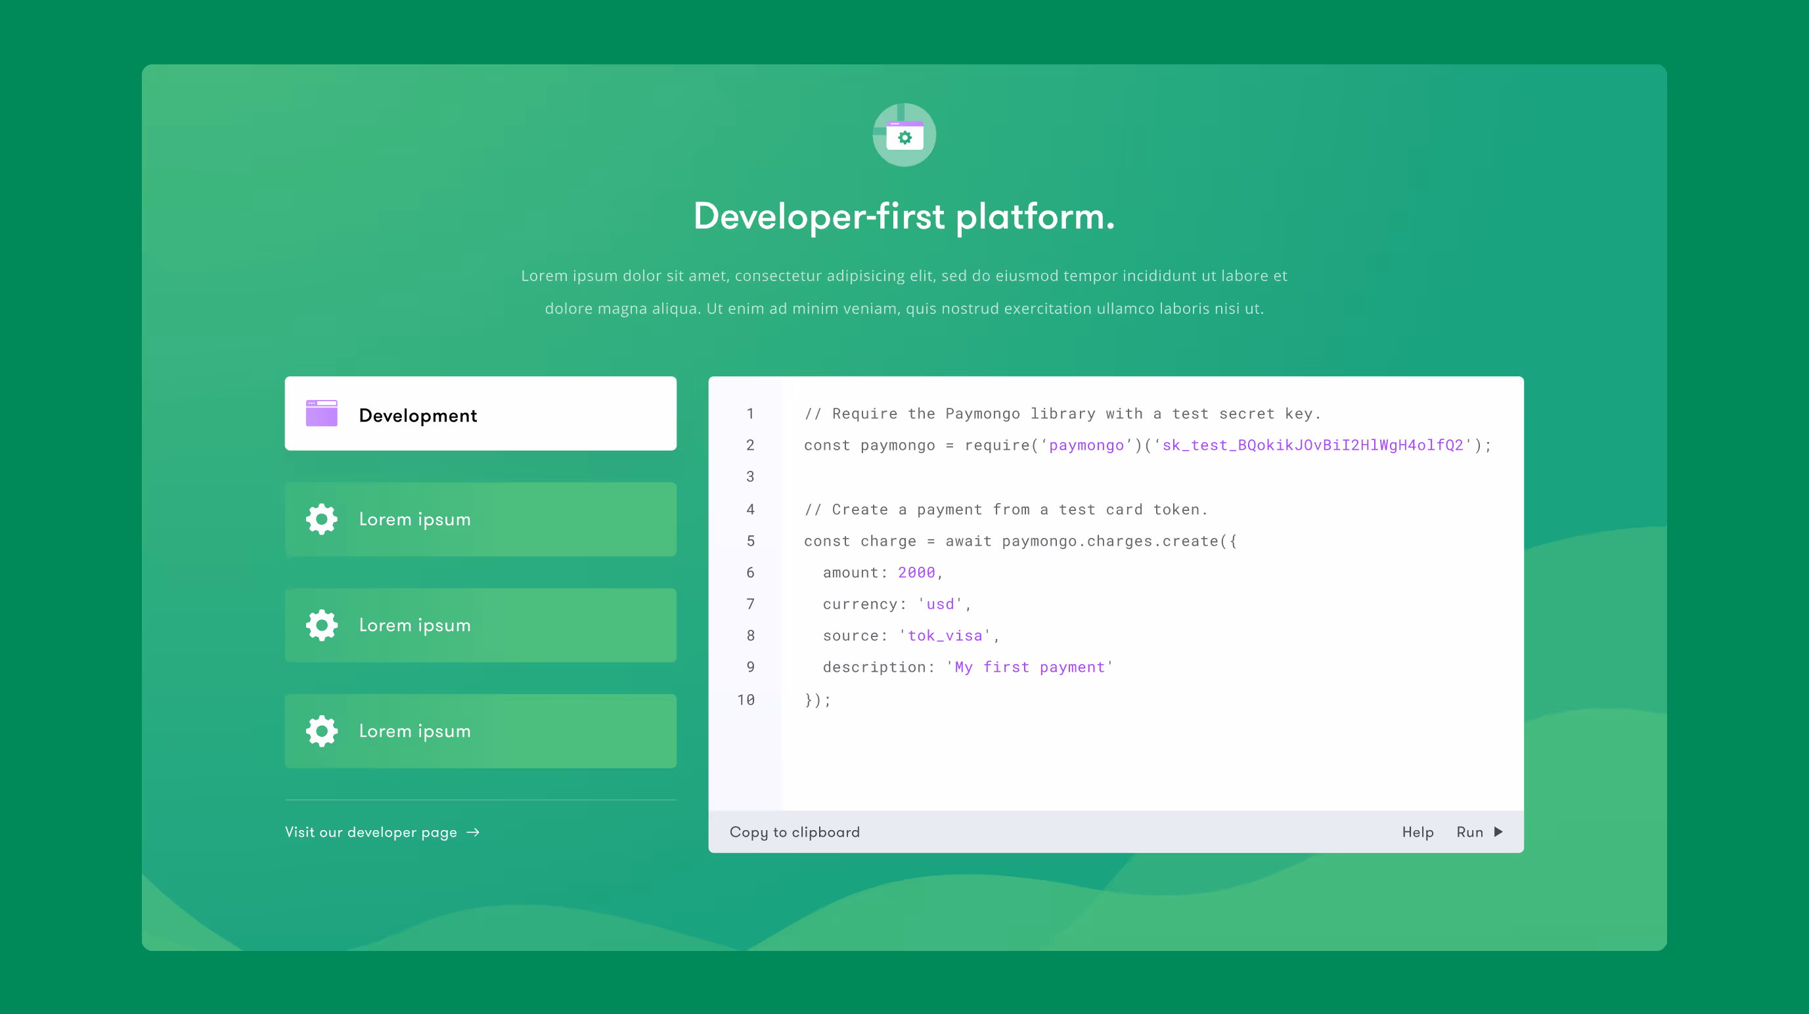Click line number 5 in the code editor
The height and width of the screenshot is (1014, 1809).
750,540
